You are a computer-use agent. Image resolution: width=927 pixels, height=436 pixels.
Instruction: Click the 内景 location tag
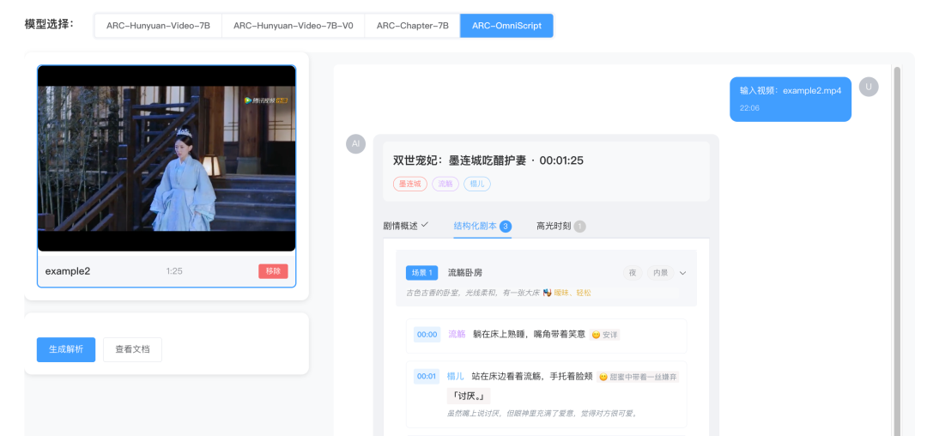click(660, 273)
